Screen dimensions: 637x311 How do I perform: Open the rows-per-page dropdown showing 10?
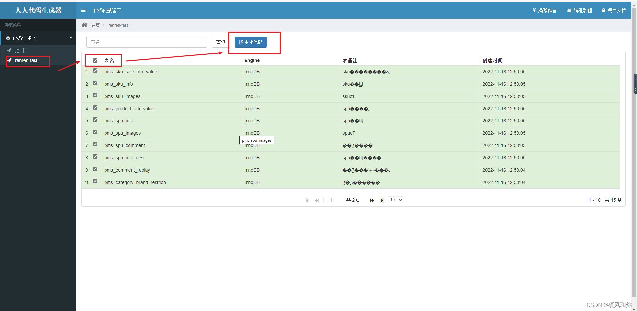(x=396, y=200)
